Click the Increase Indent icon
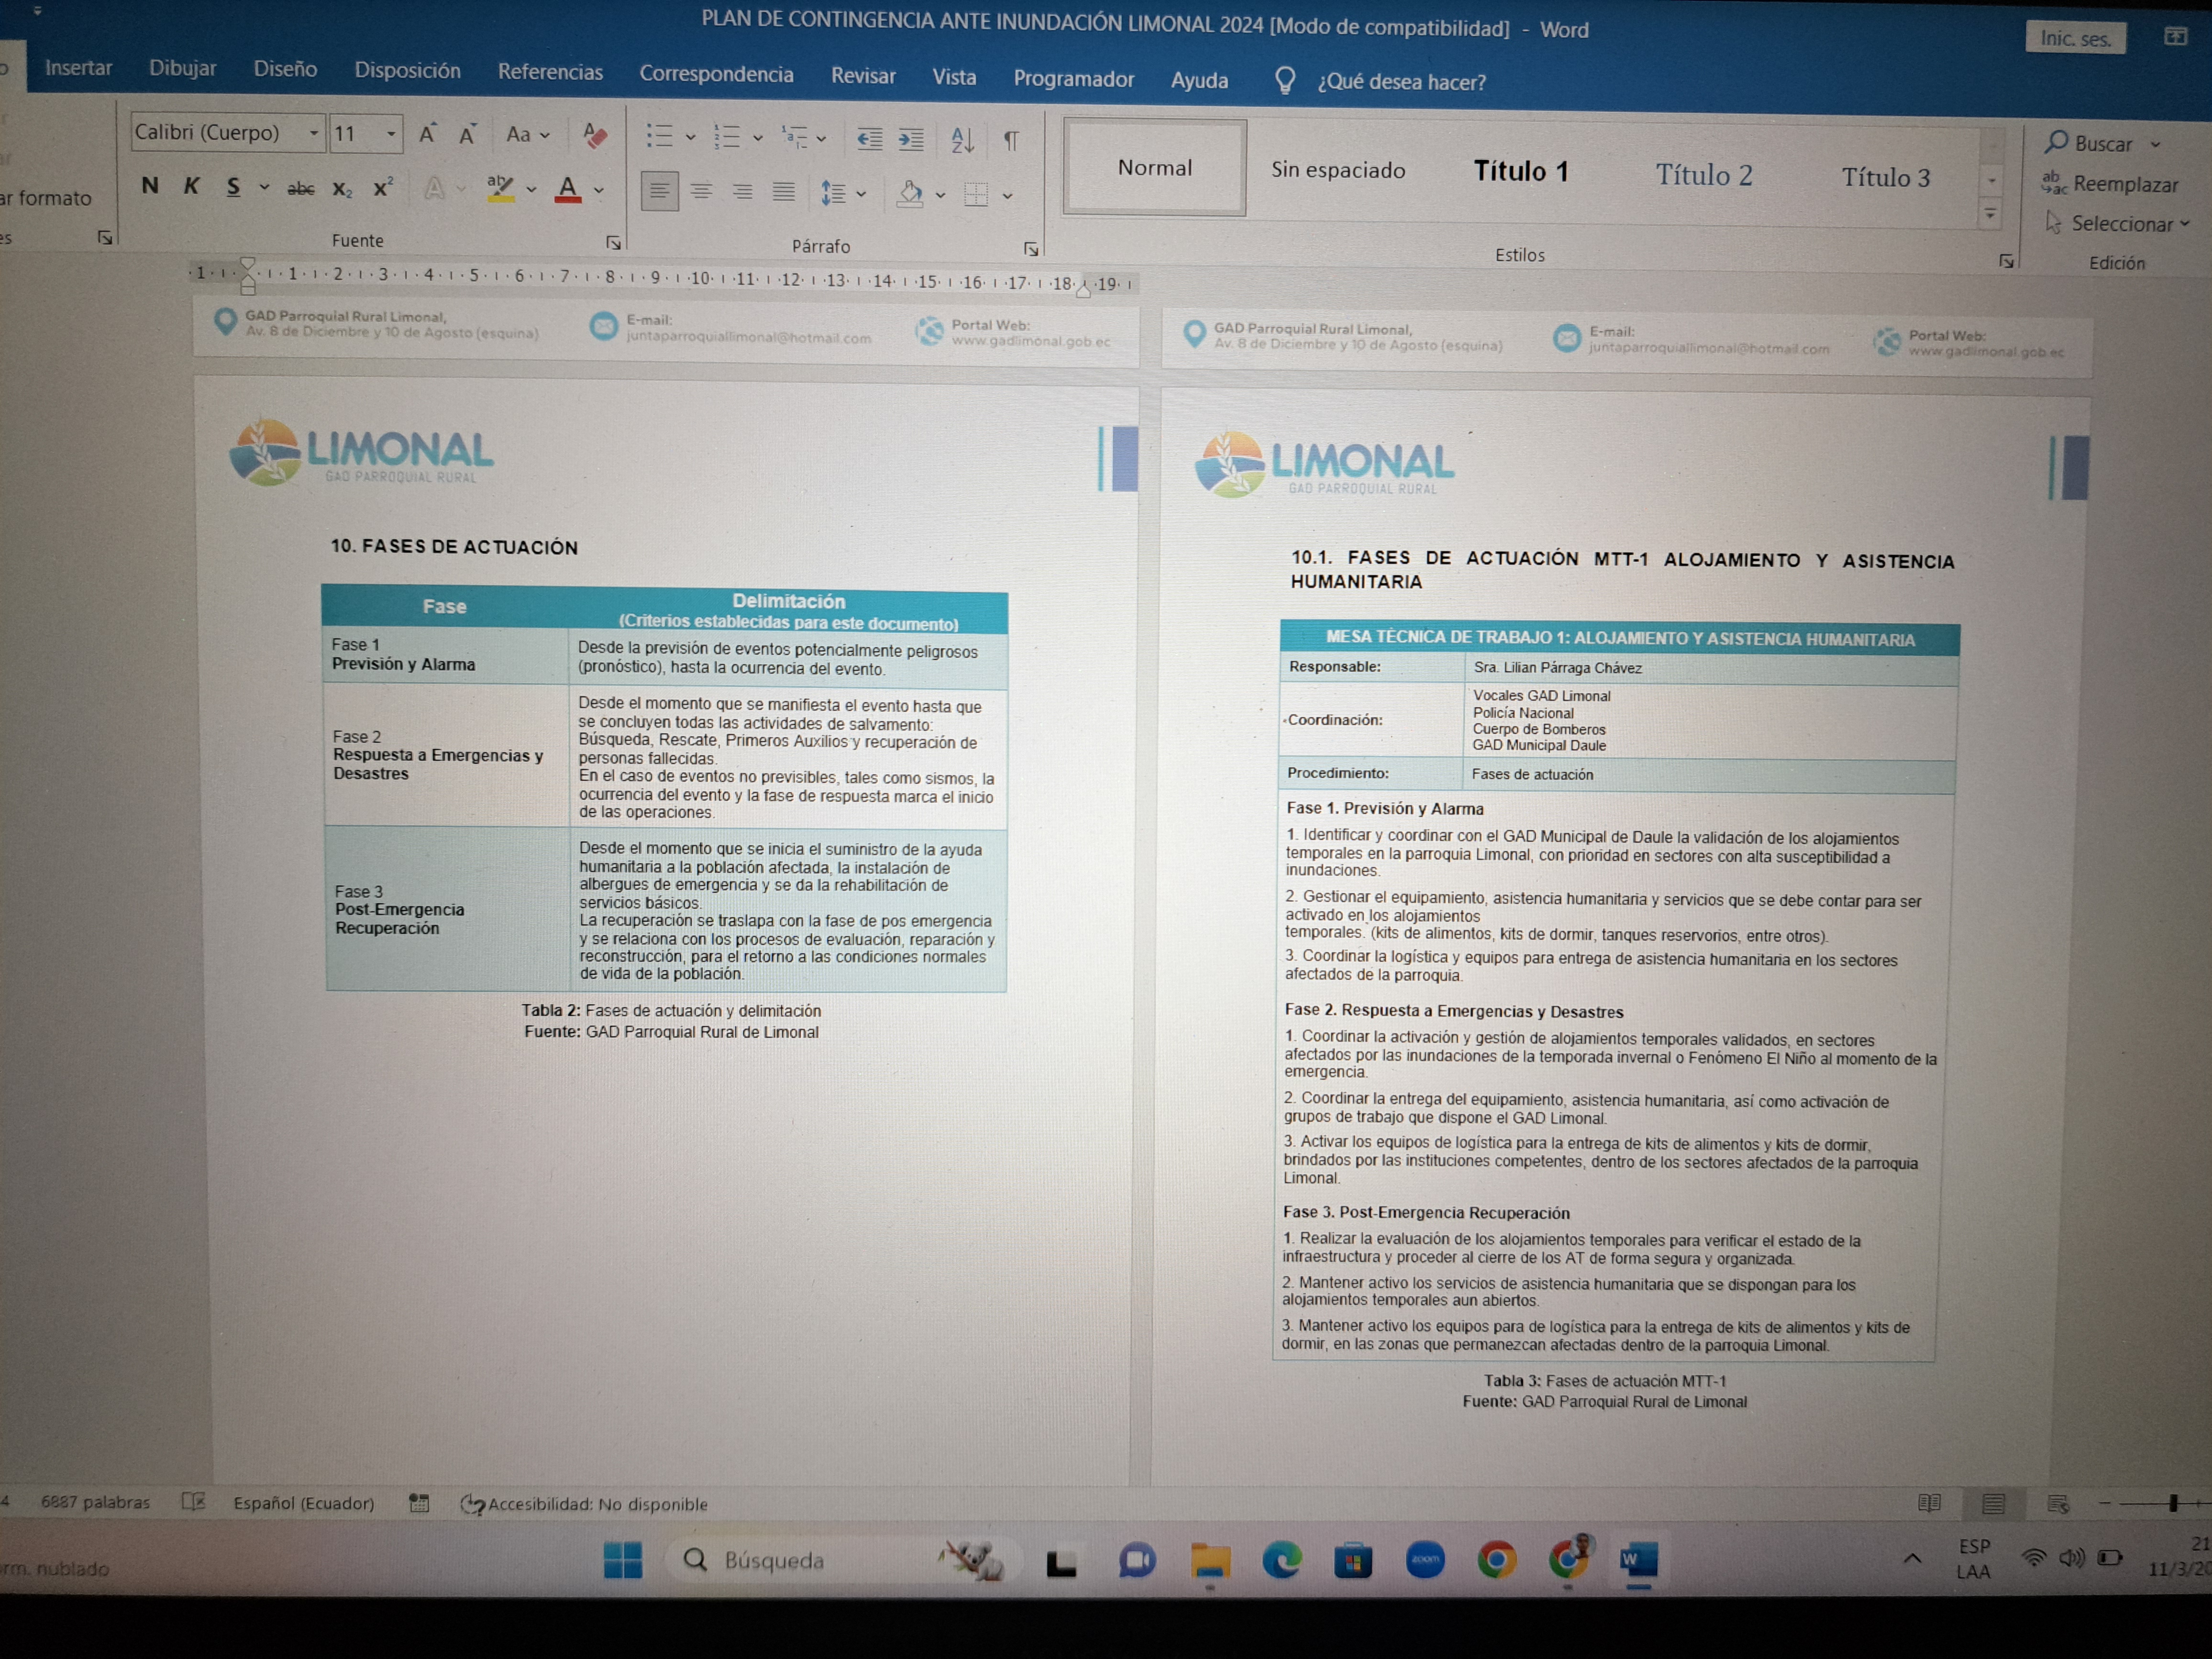This screenshot has height=1659, width=2212. [911, 139]
